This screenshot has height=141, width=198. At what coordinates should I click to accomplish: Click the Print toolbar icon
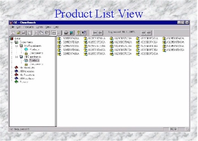point(66,33)
